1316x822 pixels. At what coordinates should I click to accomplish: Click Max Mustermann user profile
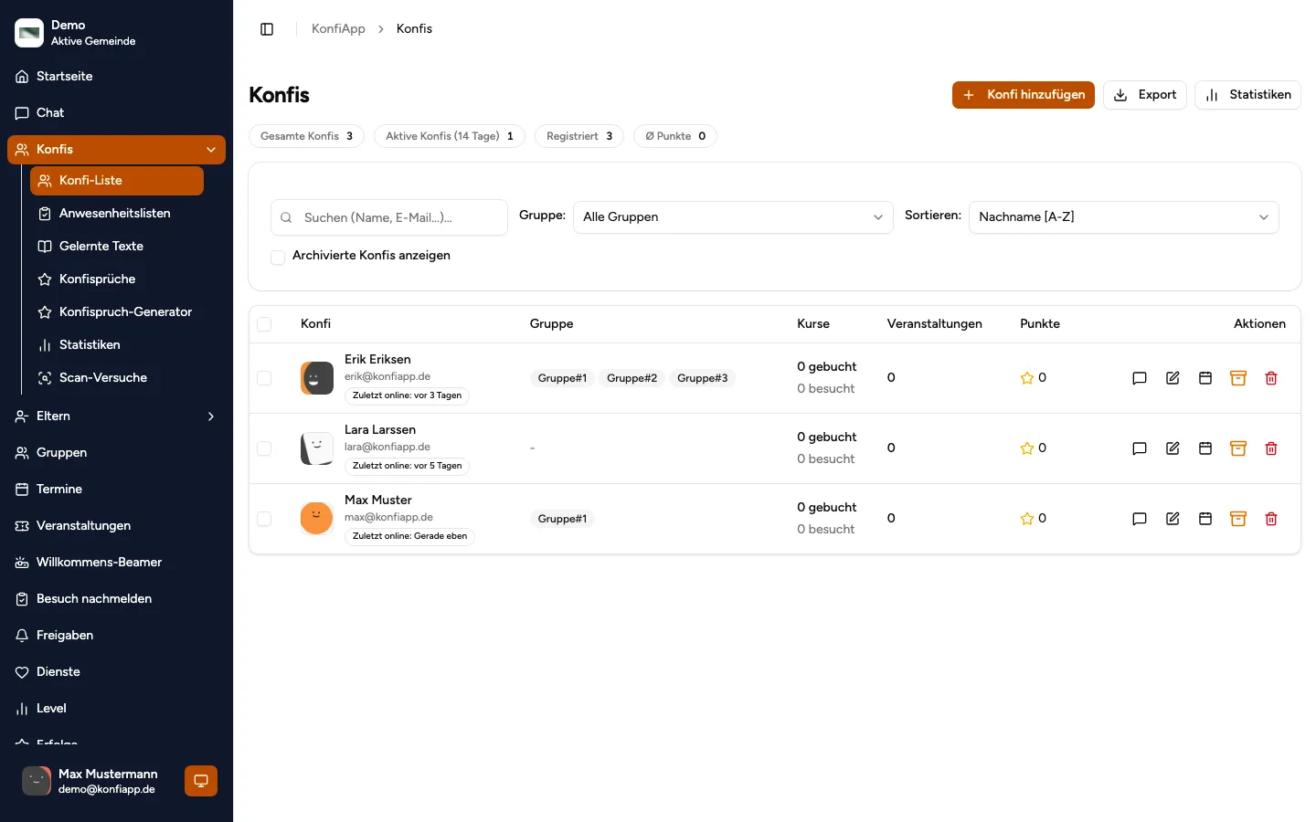tap(99, 781)
